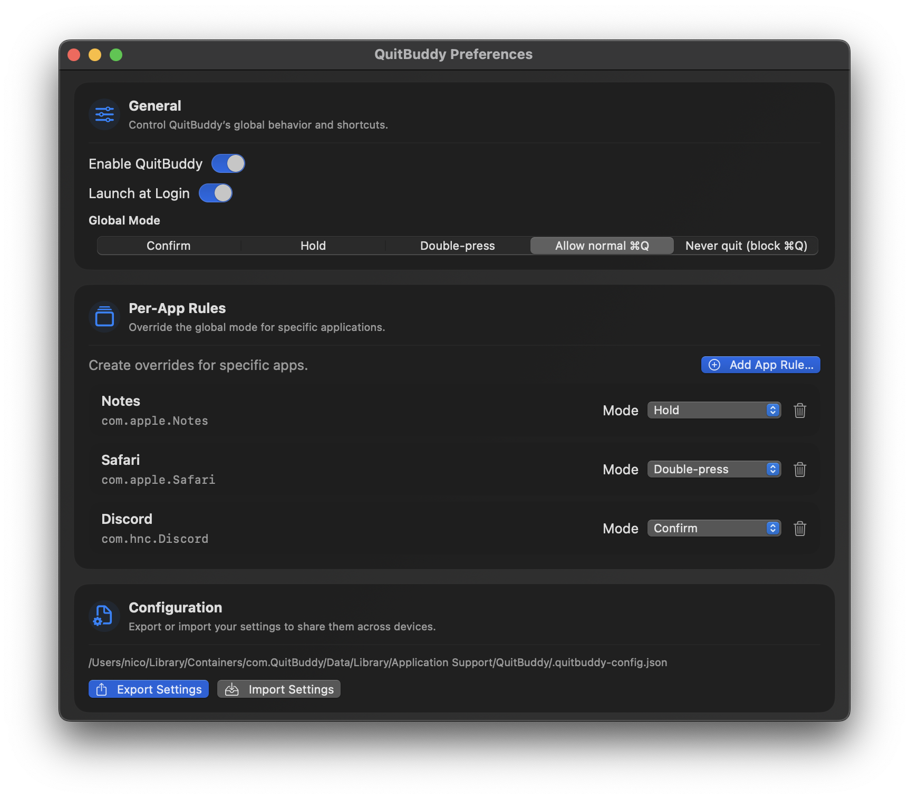Screen dimensions: 909x799
Task: Toggle the Launch at Login switch
Action: click(x=216, y=193)
